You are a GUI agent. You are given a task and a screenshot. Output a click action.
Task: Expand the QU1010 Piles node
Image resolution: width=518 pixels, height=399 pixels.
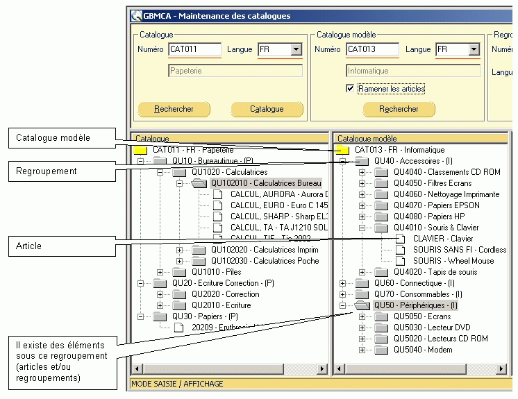point(161,272)
